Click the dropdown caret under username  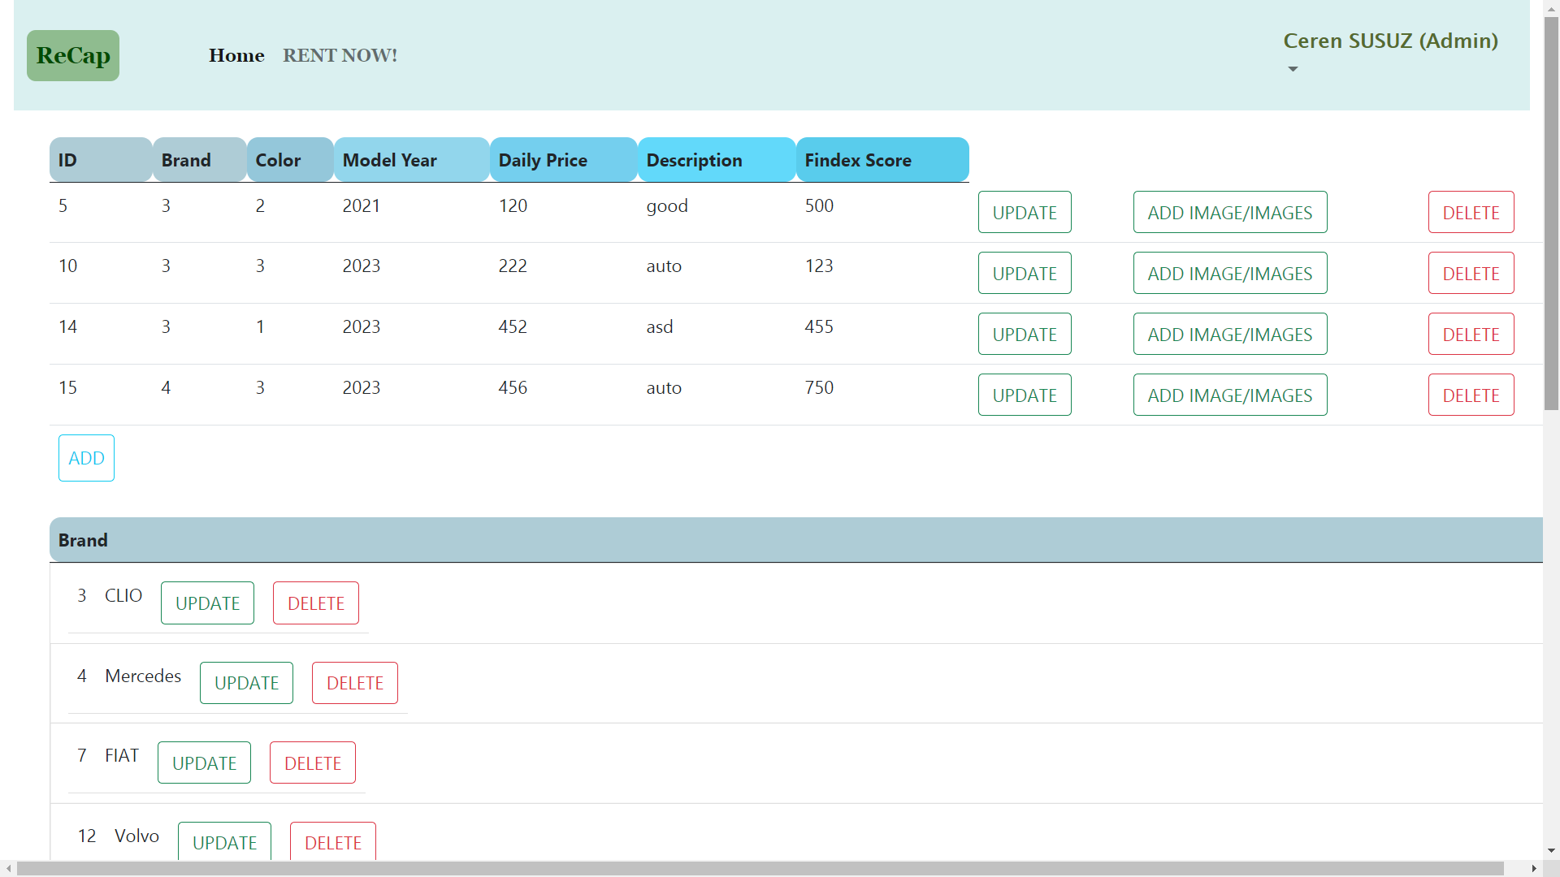[1293, 69]
